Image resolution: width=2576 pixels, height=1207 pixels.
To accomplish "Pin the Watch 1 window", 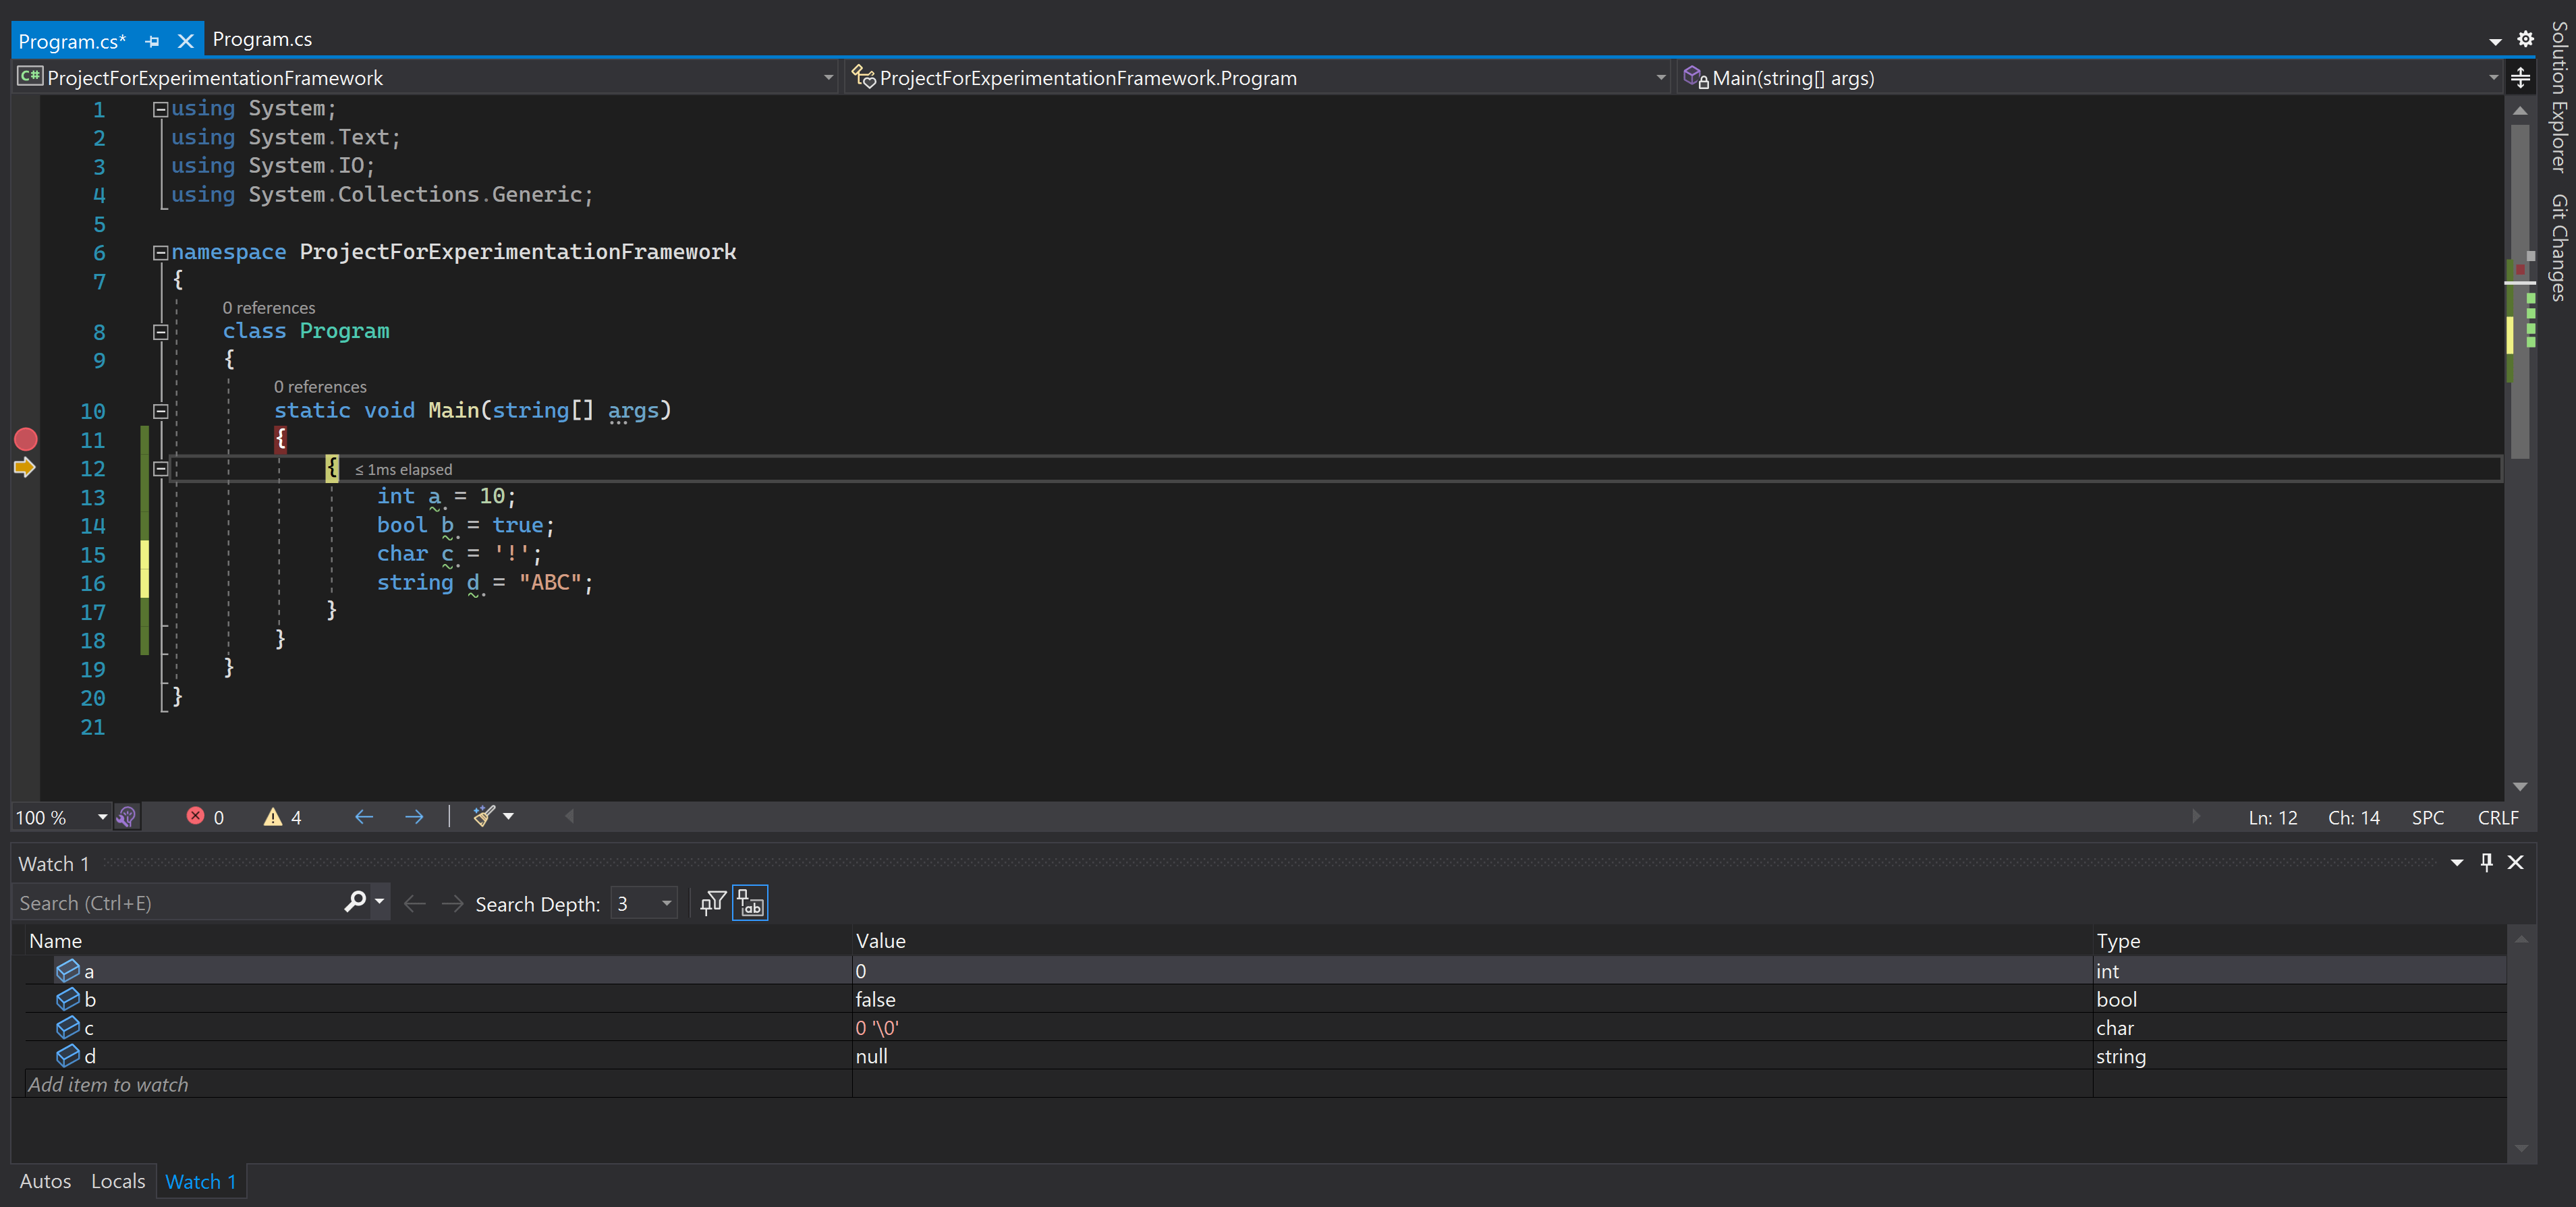I will (2486, 862).
